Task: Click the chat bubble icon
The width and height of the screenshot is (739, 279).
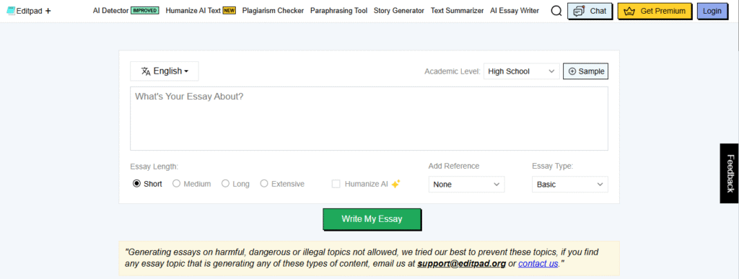Action: pyautogui.click(x=579, y=11)
